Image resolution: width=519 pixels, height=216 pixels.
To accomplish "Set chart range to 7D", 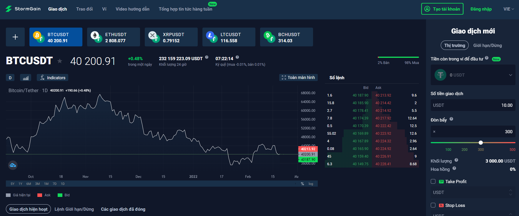I will pos(54,184).
